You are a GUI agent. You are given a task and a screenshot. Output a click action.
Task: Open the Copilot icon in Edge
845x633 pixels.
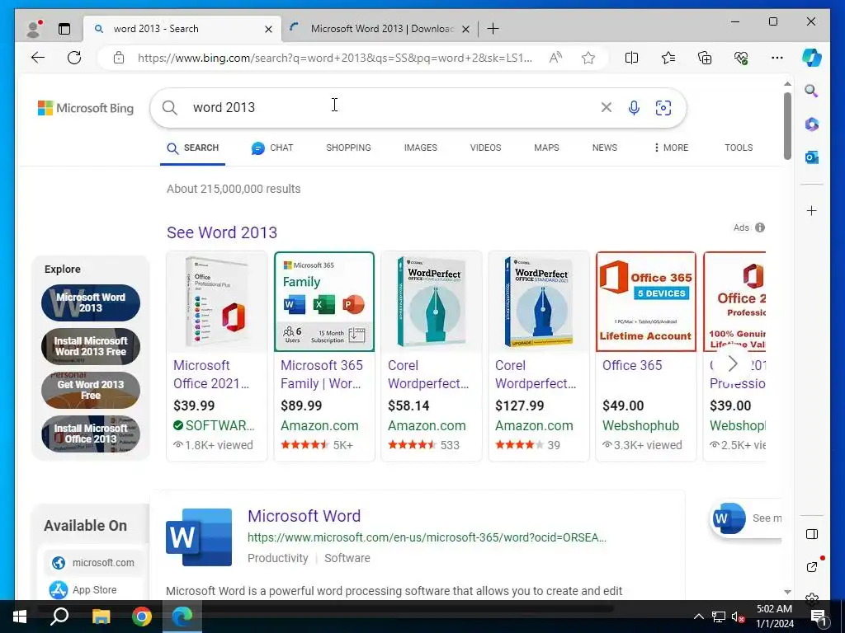click(812, 58)
